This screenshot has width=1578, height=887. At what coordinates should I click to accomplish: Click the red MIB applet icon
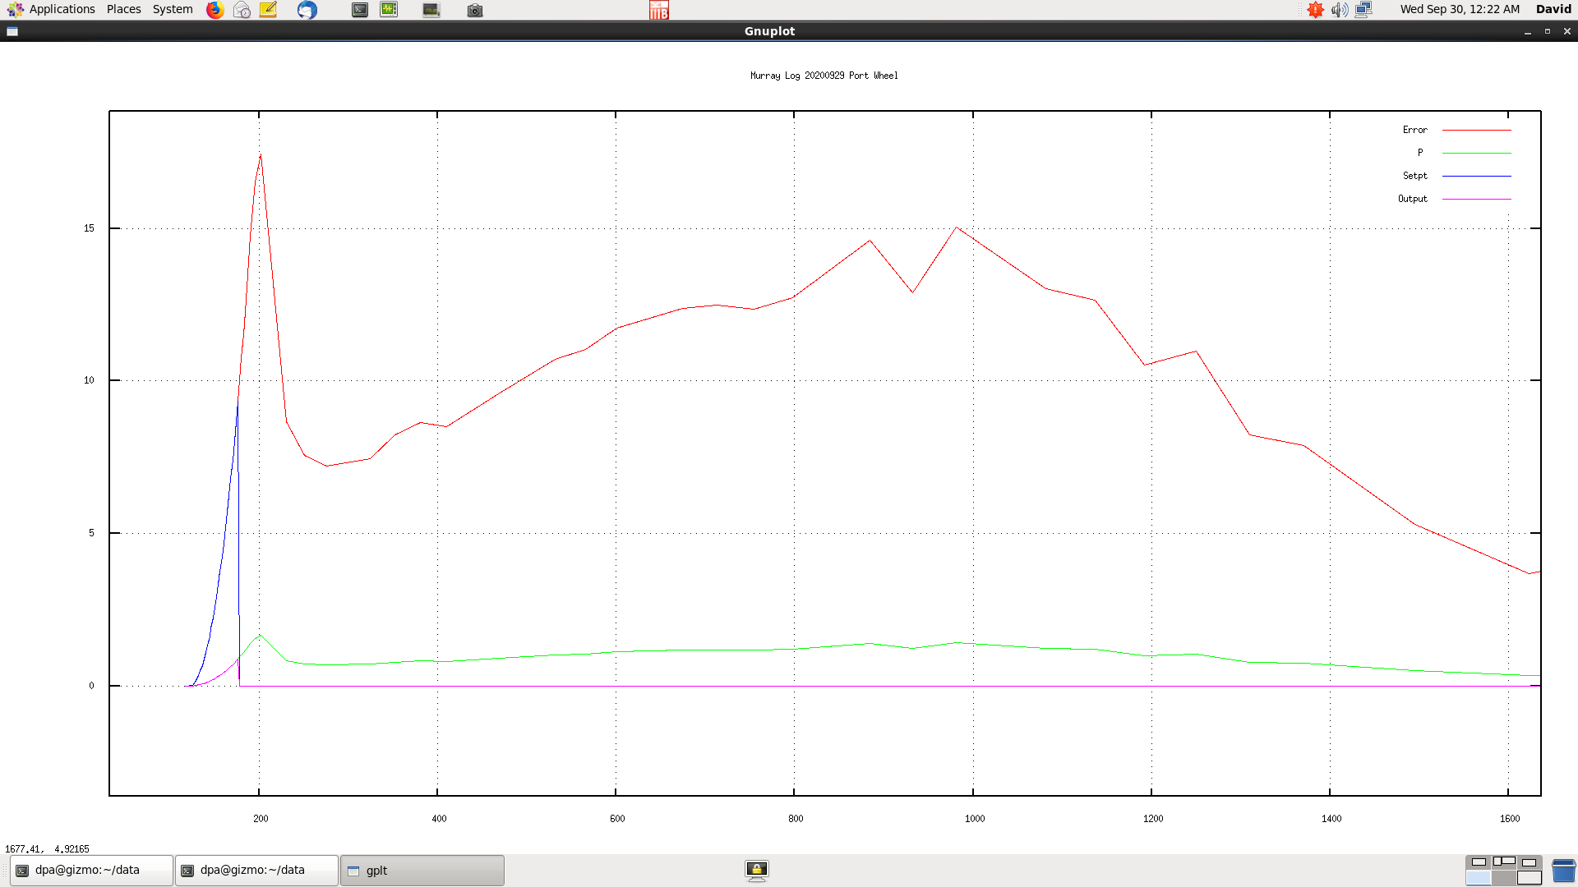659,10
